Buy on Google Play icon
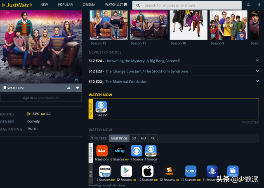The width and height of the screenshot is (264, 188). pos(126,171)
